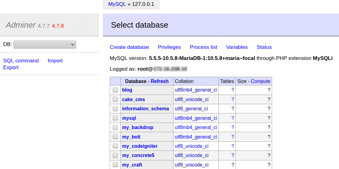Open the my_codeigniter database
The width and height of the screenshot is (339, 169).
(140, 146)
